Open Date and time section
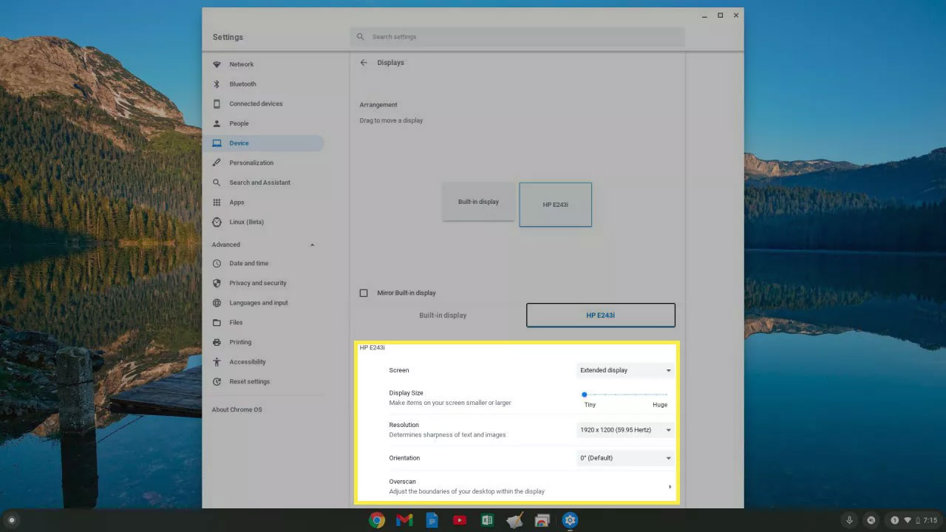Image resolution: width=946 pixels, height=532 pixels. pos(249,264)
